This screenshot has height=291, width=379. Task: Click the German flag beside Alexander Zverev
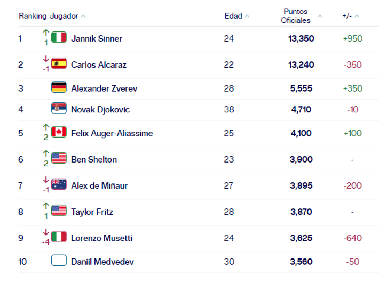pyautogui.click(x=59, y=88)
